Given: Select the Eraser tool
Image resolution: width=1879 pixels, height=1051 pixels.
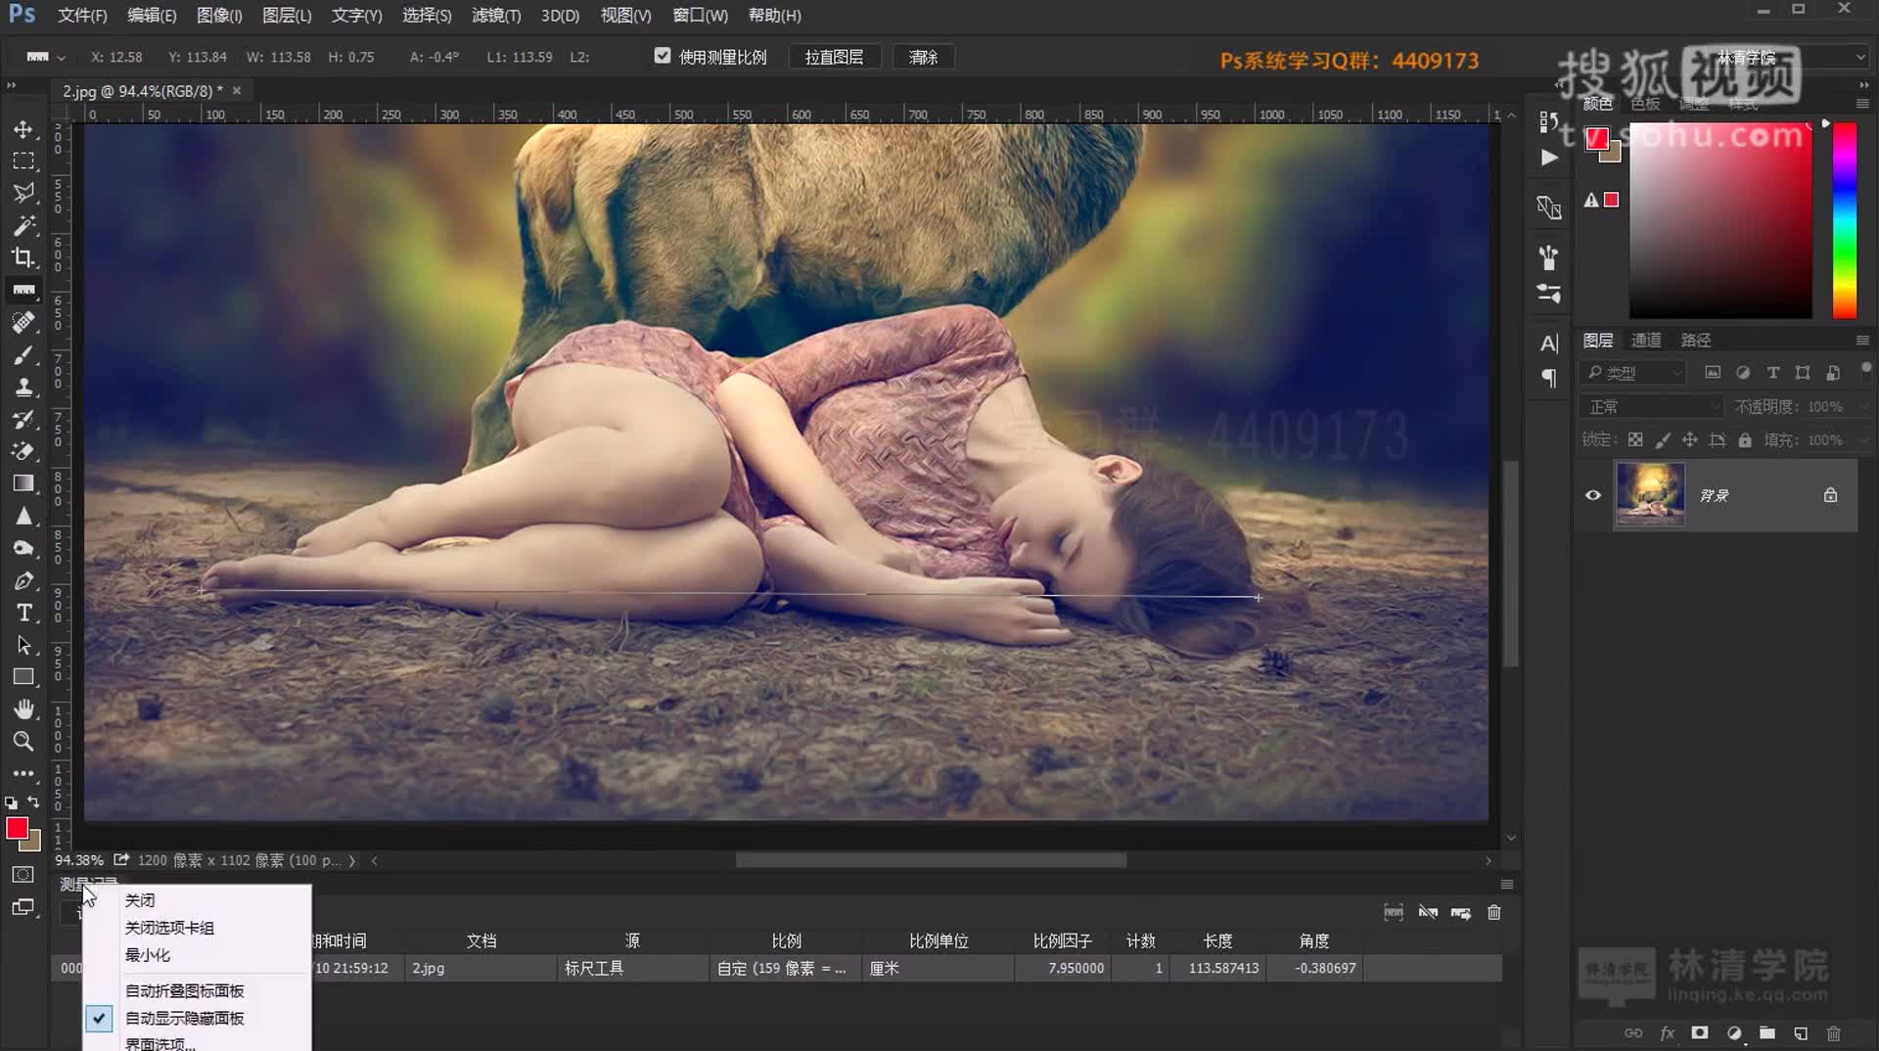Looking at the screenshot, I should [23, 452].
